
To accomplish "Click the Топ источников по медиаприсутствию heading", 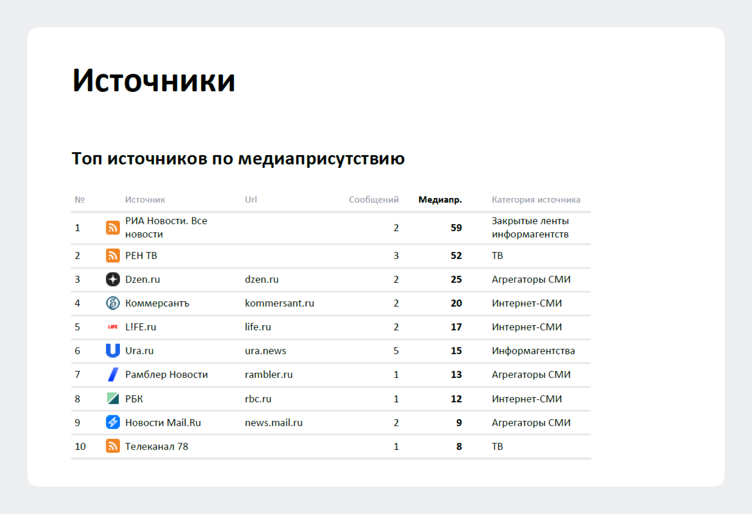I will click(238, 159).
